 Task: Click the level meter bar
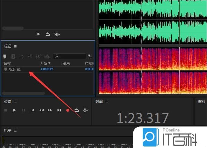coord(68,140)
